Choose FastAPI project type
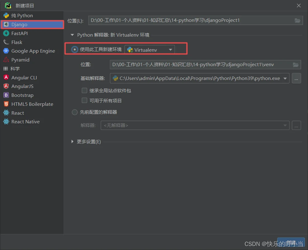Image resolution: width=308 pixels, height=250 pixels. [x=32, y=33]
